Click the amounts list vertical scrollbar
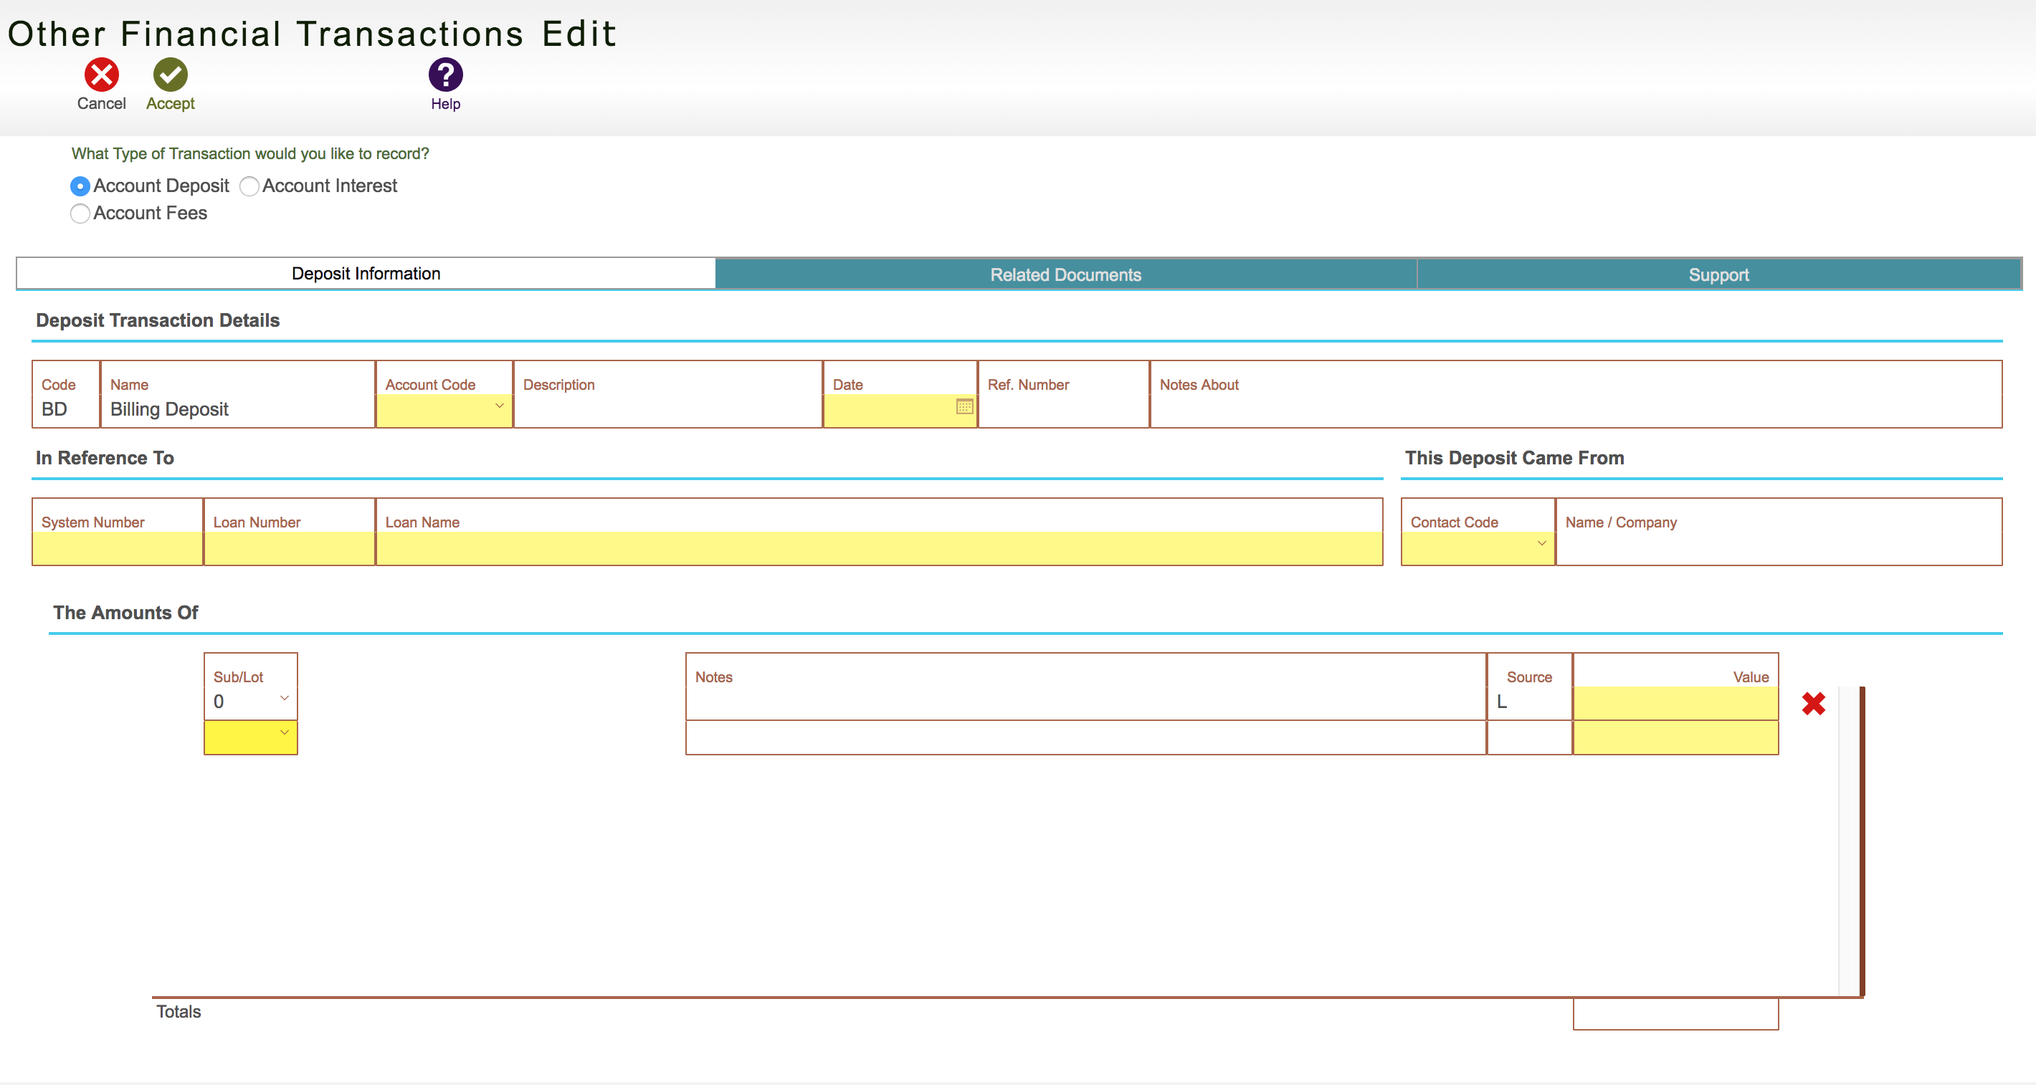2036x1085 pixels. (x=1848, y=841)
